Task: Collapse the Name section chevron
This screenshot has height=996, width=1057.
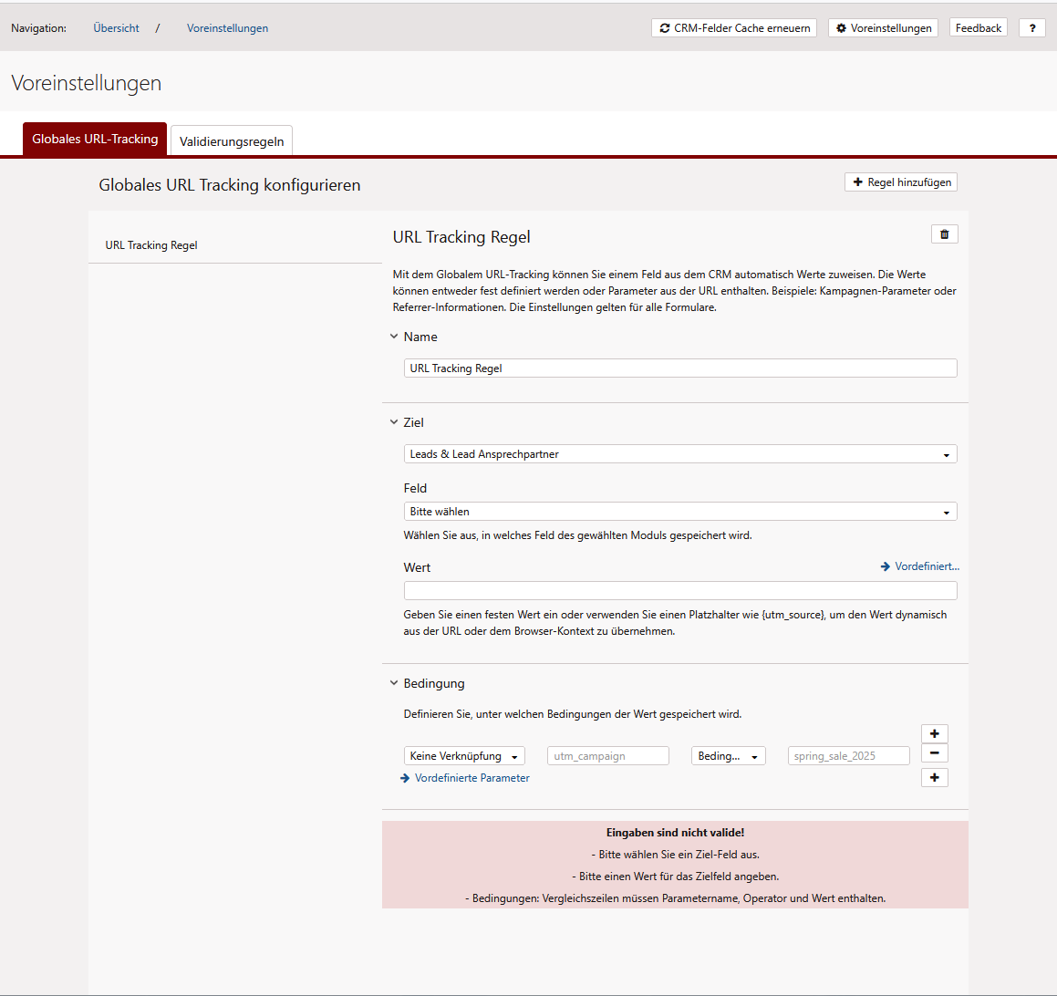Action: point(394,337)
